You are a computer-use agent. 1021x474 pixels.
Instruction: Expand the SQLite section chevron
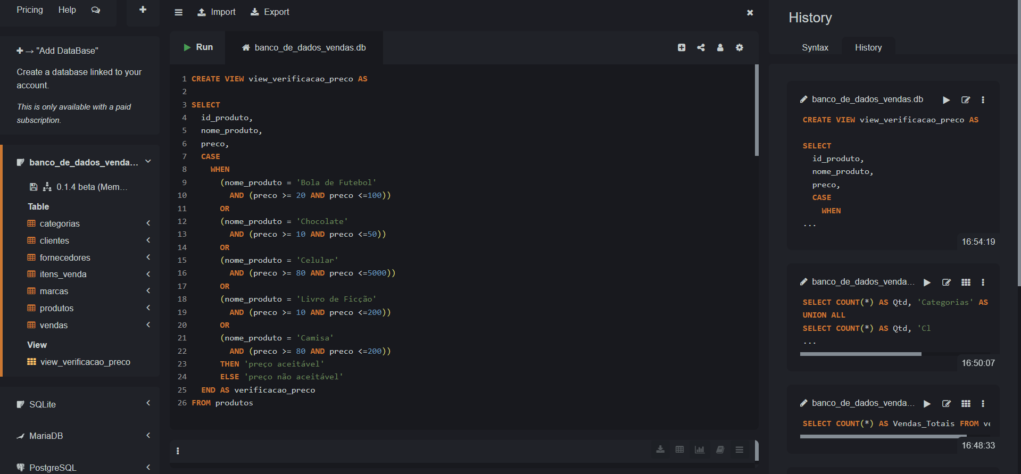148,404
